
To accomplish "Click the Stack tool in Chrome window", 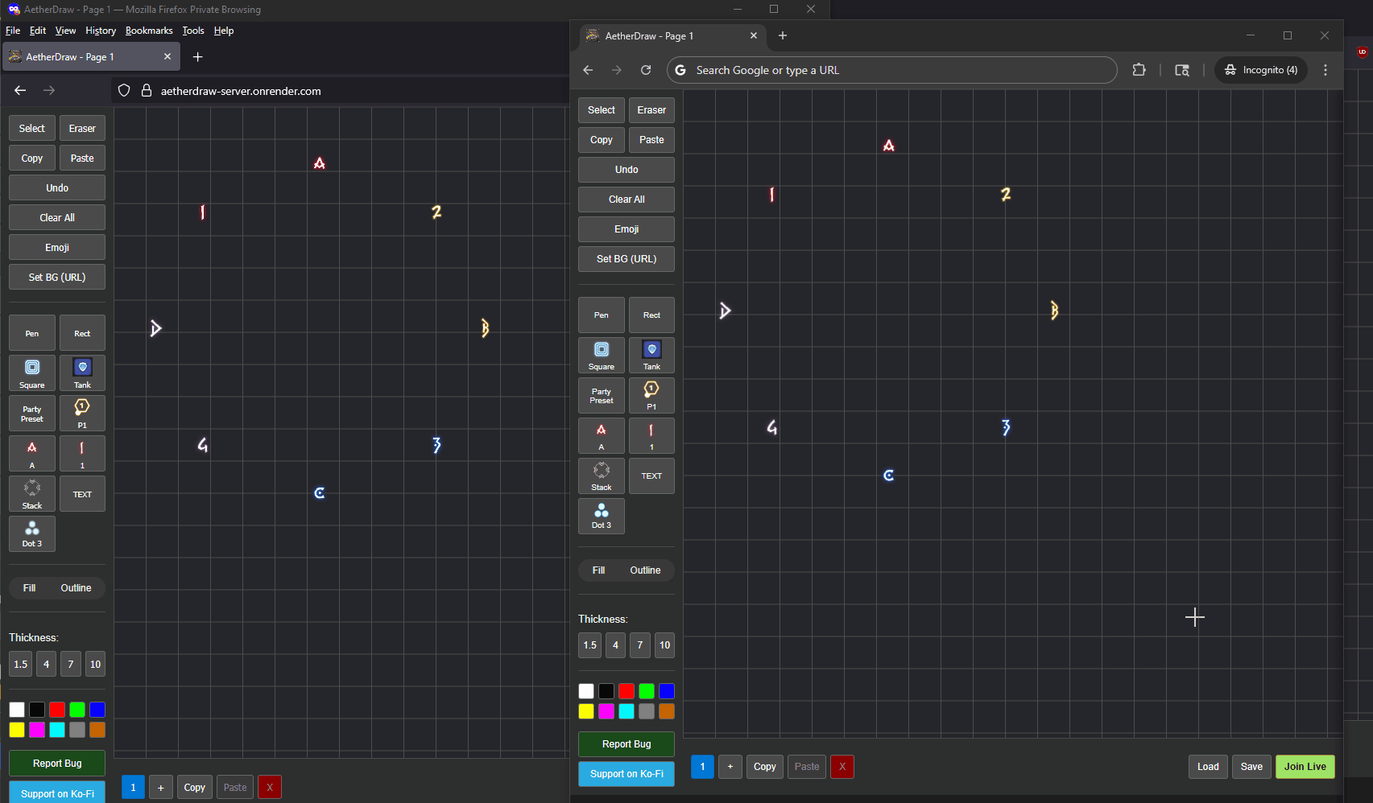I will 601,476.
